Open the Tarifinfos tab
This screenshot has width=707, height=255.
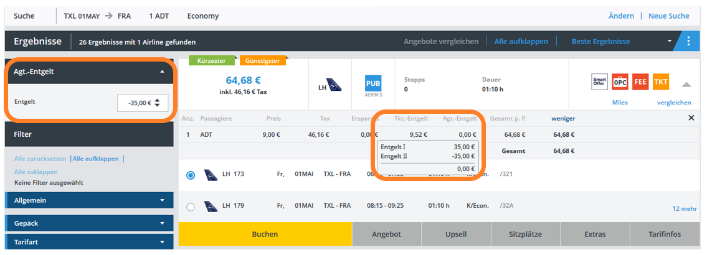click(x=663, y=234)
